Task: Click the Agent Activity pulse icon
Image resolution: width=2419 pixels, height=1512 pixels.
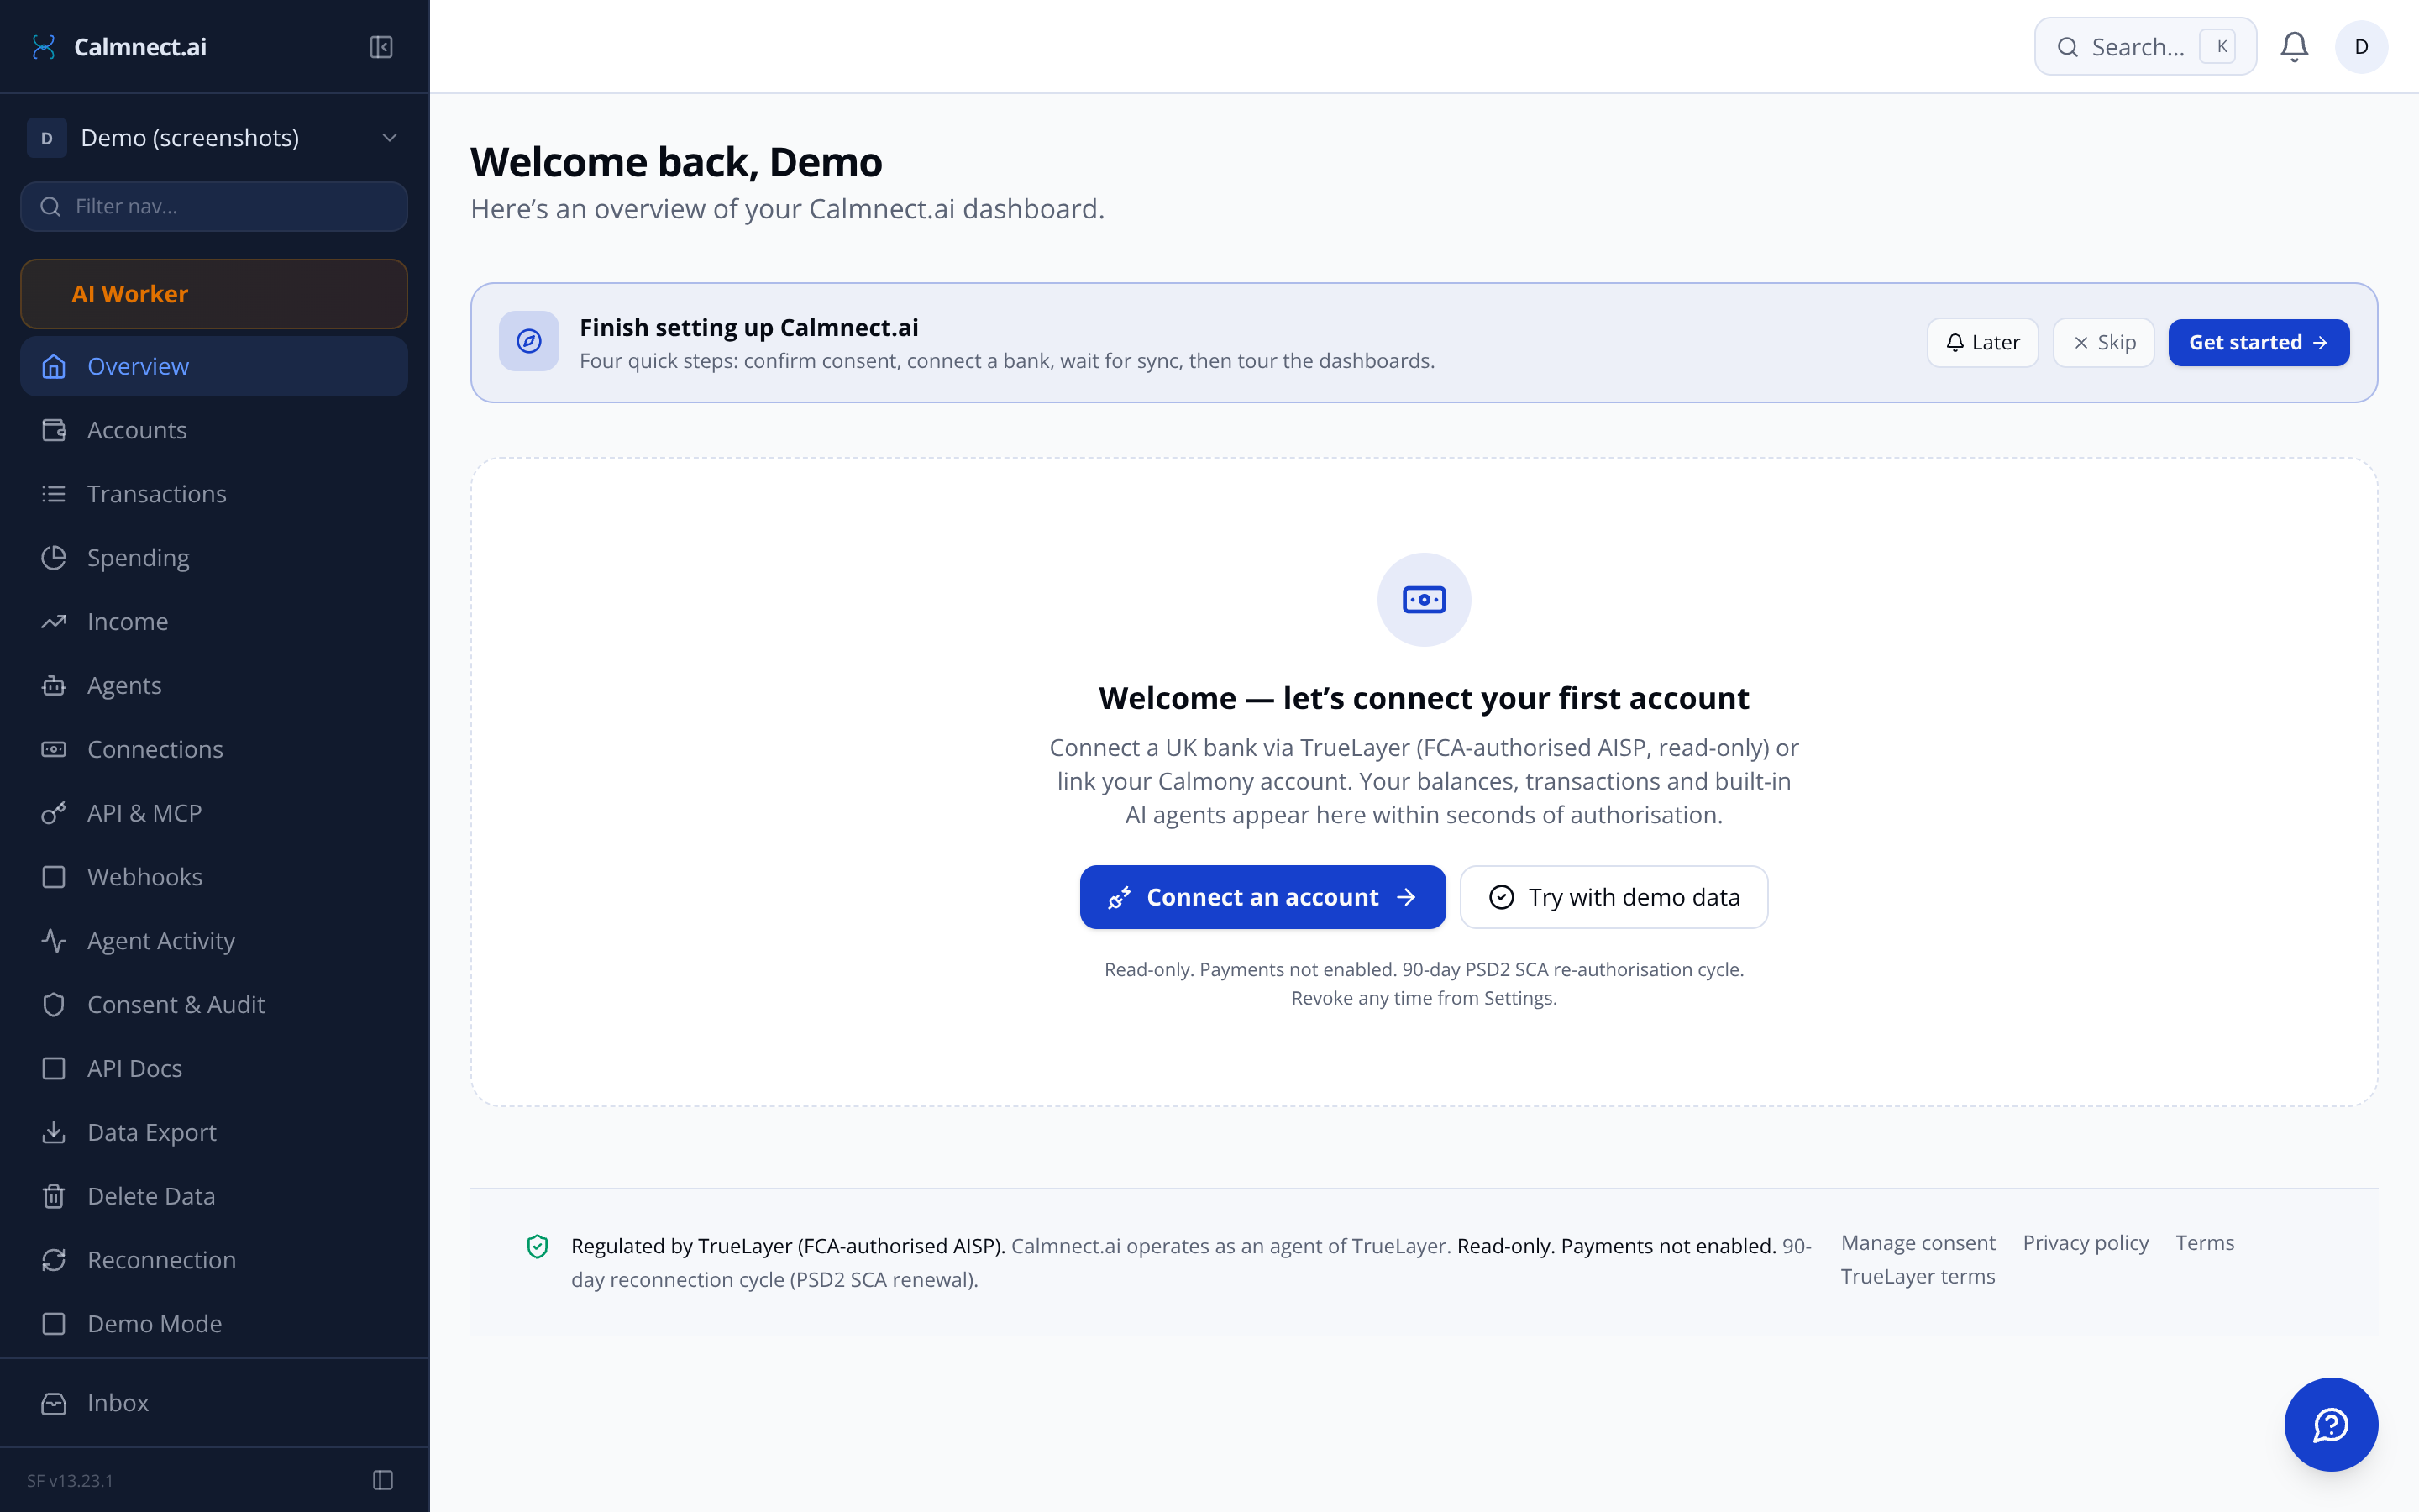Action: point(54,941)
